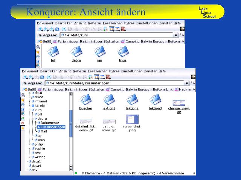The width and height of the screenshot is (241, 180).
Task: Click Reload icon in front window toolbar
Action: click(x=49, y=77)
